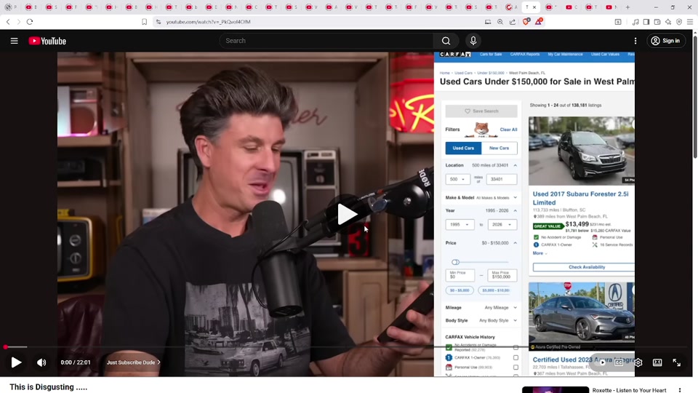Viewport: 698px width, 393px height.
Task: Open Brave Shields lion icon
Action: coord(526,22)
